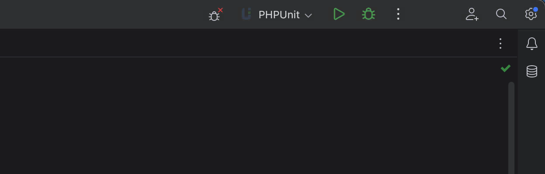Click the empty editor tab strip

[x=245, y=43]
